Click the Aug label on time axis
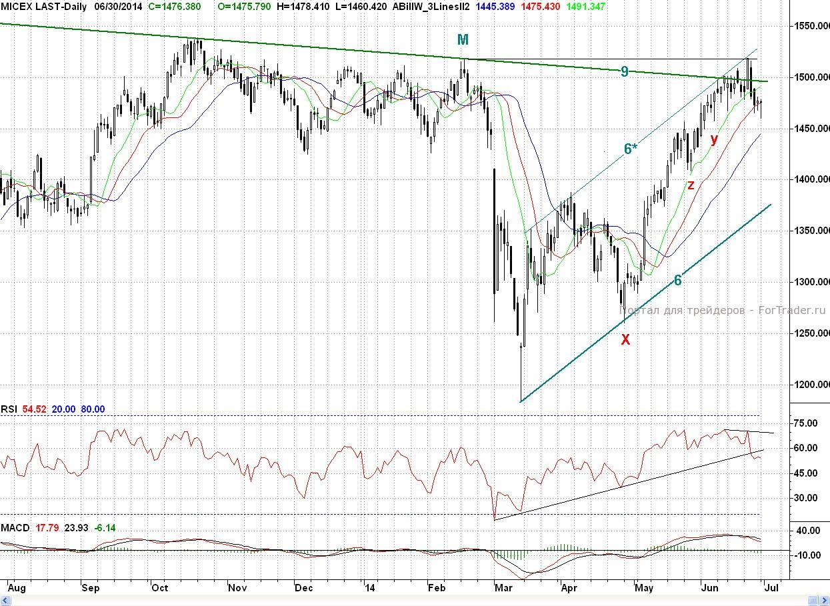Screen dimensions: 830x606 (x=17, y=589)
